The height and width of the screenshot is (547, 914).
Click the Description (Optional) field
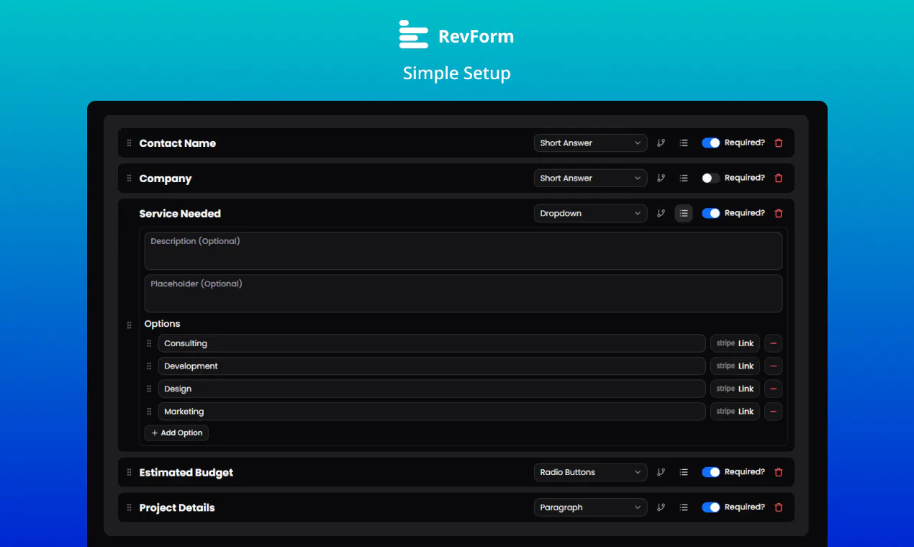click(x=463, y=251)
